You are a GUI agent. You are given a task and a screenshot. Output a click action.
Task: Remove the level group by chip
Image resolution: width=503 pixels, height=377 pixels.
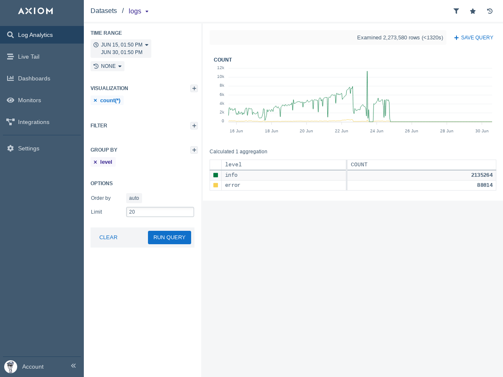[95, 162]
